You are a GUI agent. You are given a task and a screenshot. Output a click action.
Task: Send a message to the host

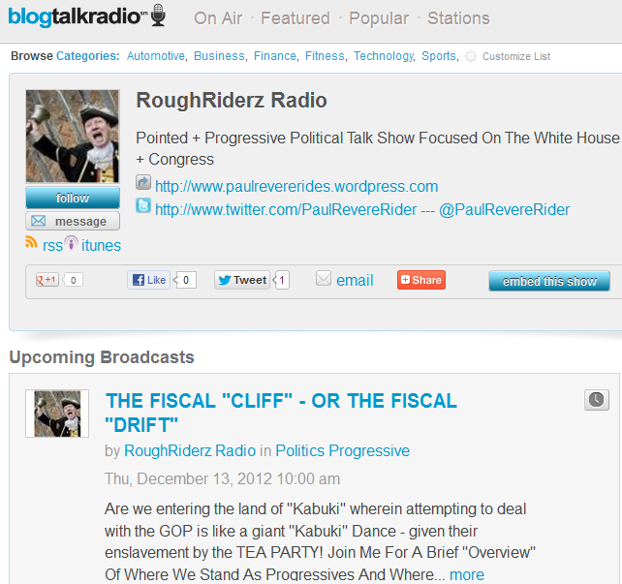[73, 221]
